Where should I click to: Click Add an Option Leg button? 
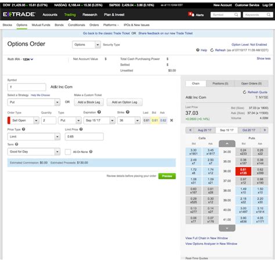pyautogui.click(x=125, y=102)
